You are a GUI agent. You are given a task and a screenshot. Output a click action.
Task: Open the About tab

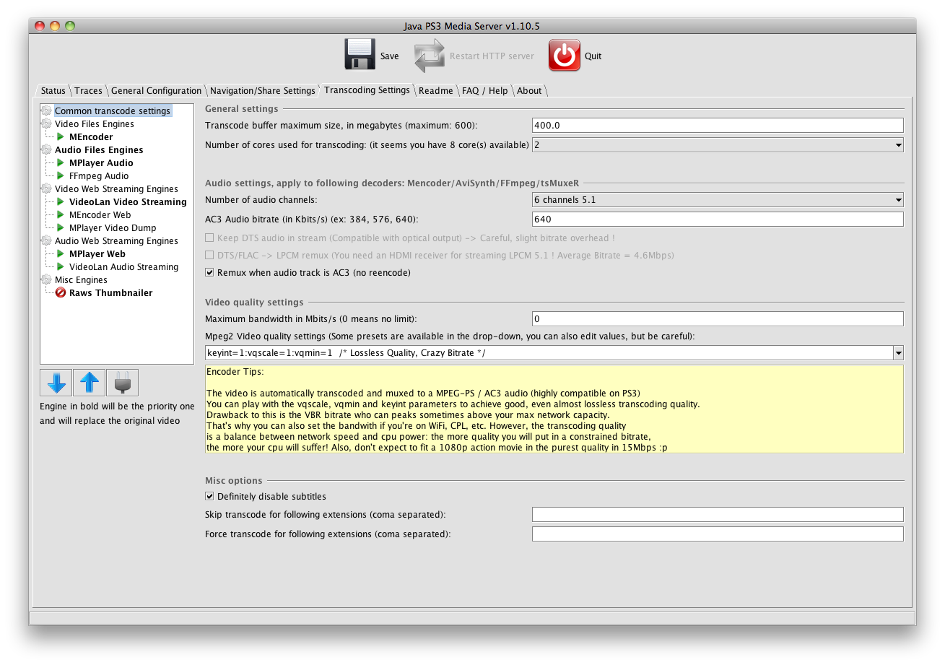click(528, 91)
